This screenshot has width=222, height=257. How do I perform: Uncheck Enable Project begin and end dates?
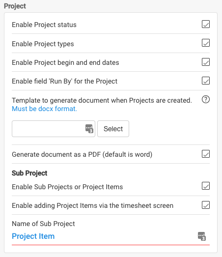click(x=206, y=62)
